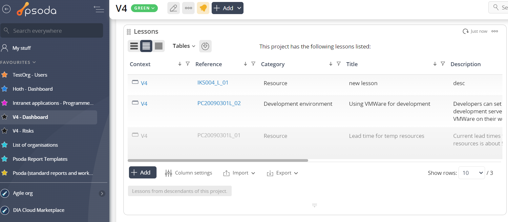Screen dimensions: 508x222
Task: Select Hoth - Dashboard favourite
Action: (x=32, y=89)
